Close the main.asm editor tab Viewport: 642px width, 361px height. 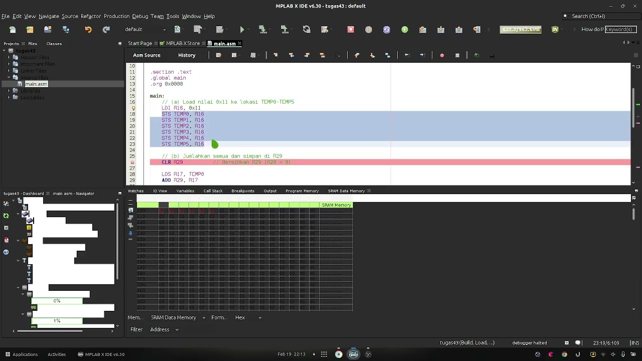tap(240, 44)
